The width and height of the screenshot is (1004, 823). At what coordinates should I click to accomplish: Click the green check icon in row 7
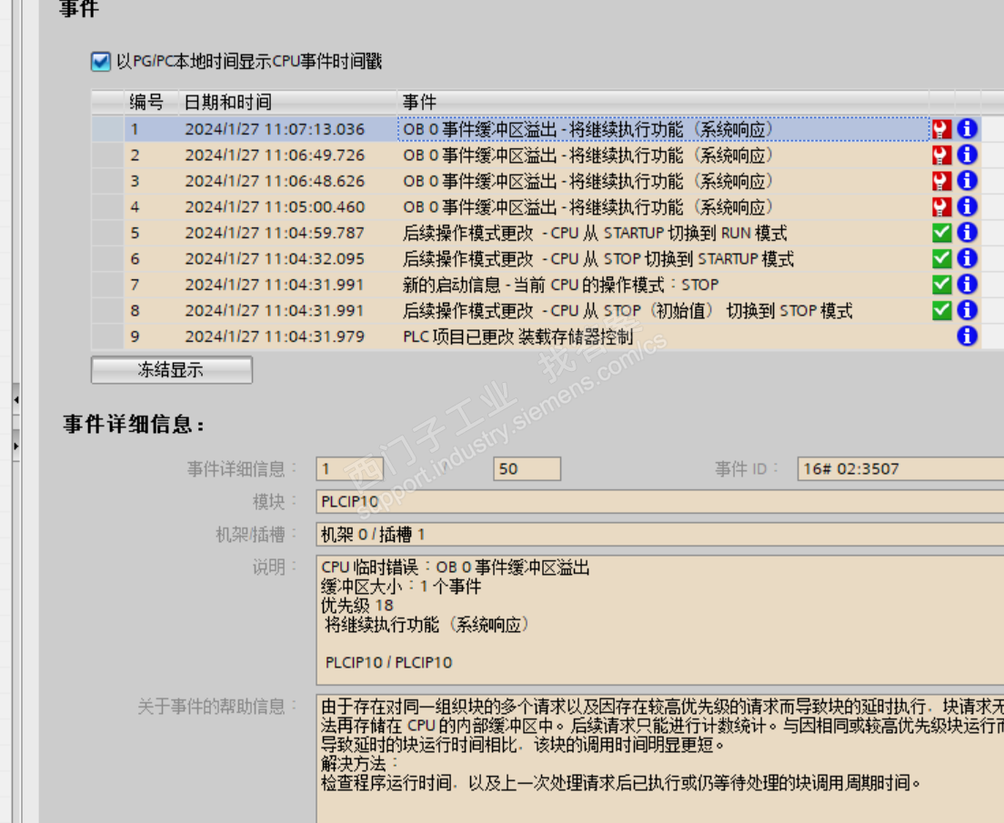[941, 285]
